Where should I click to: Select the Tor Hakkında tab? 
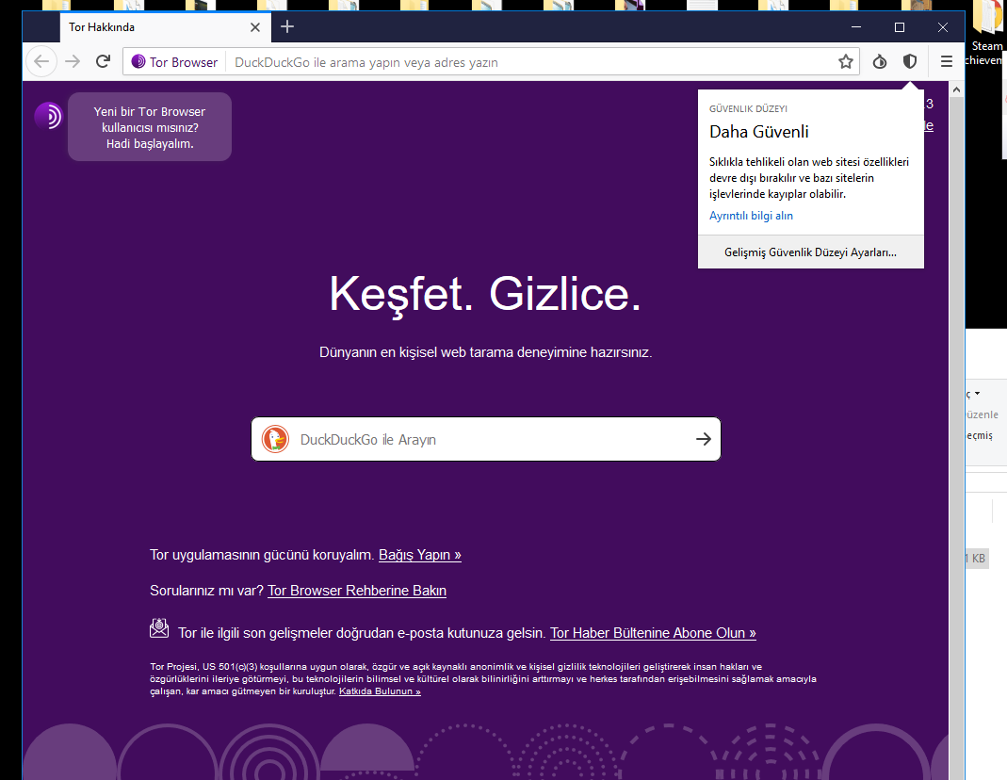165,27
